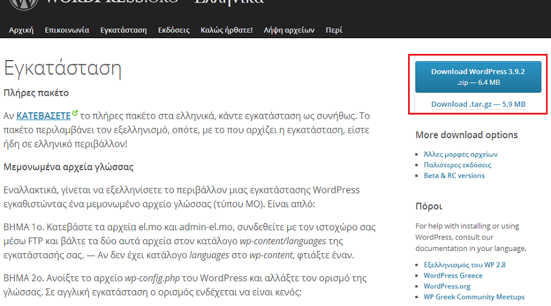
Task: Visit the WordPress.org resource link
Action: (447, 286)
